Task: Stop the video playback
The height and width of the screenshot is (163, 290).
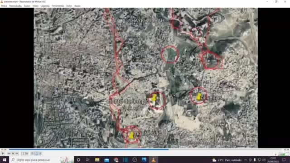Action: coord(13,153)
